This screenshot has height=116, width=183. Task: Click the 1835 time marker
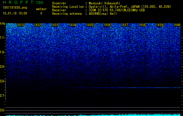(x=90, y=25)
